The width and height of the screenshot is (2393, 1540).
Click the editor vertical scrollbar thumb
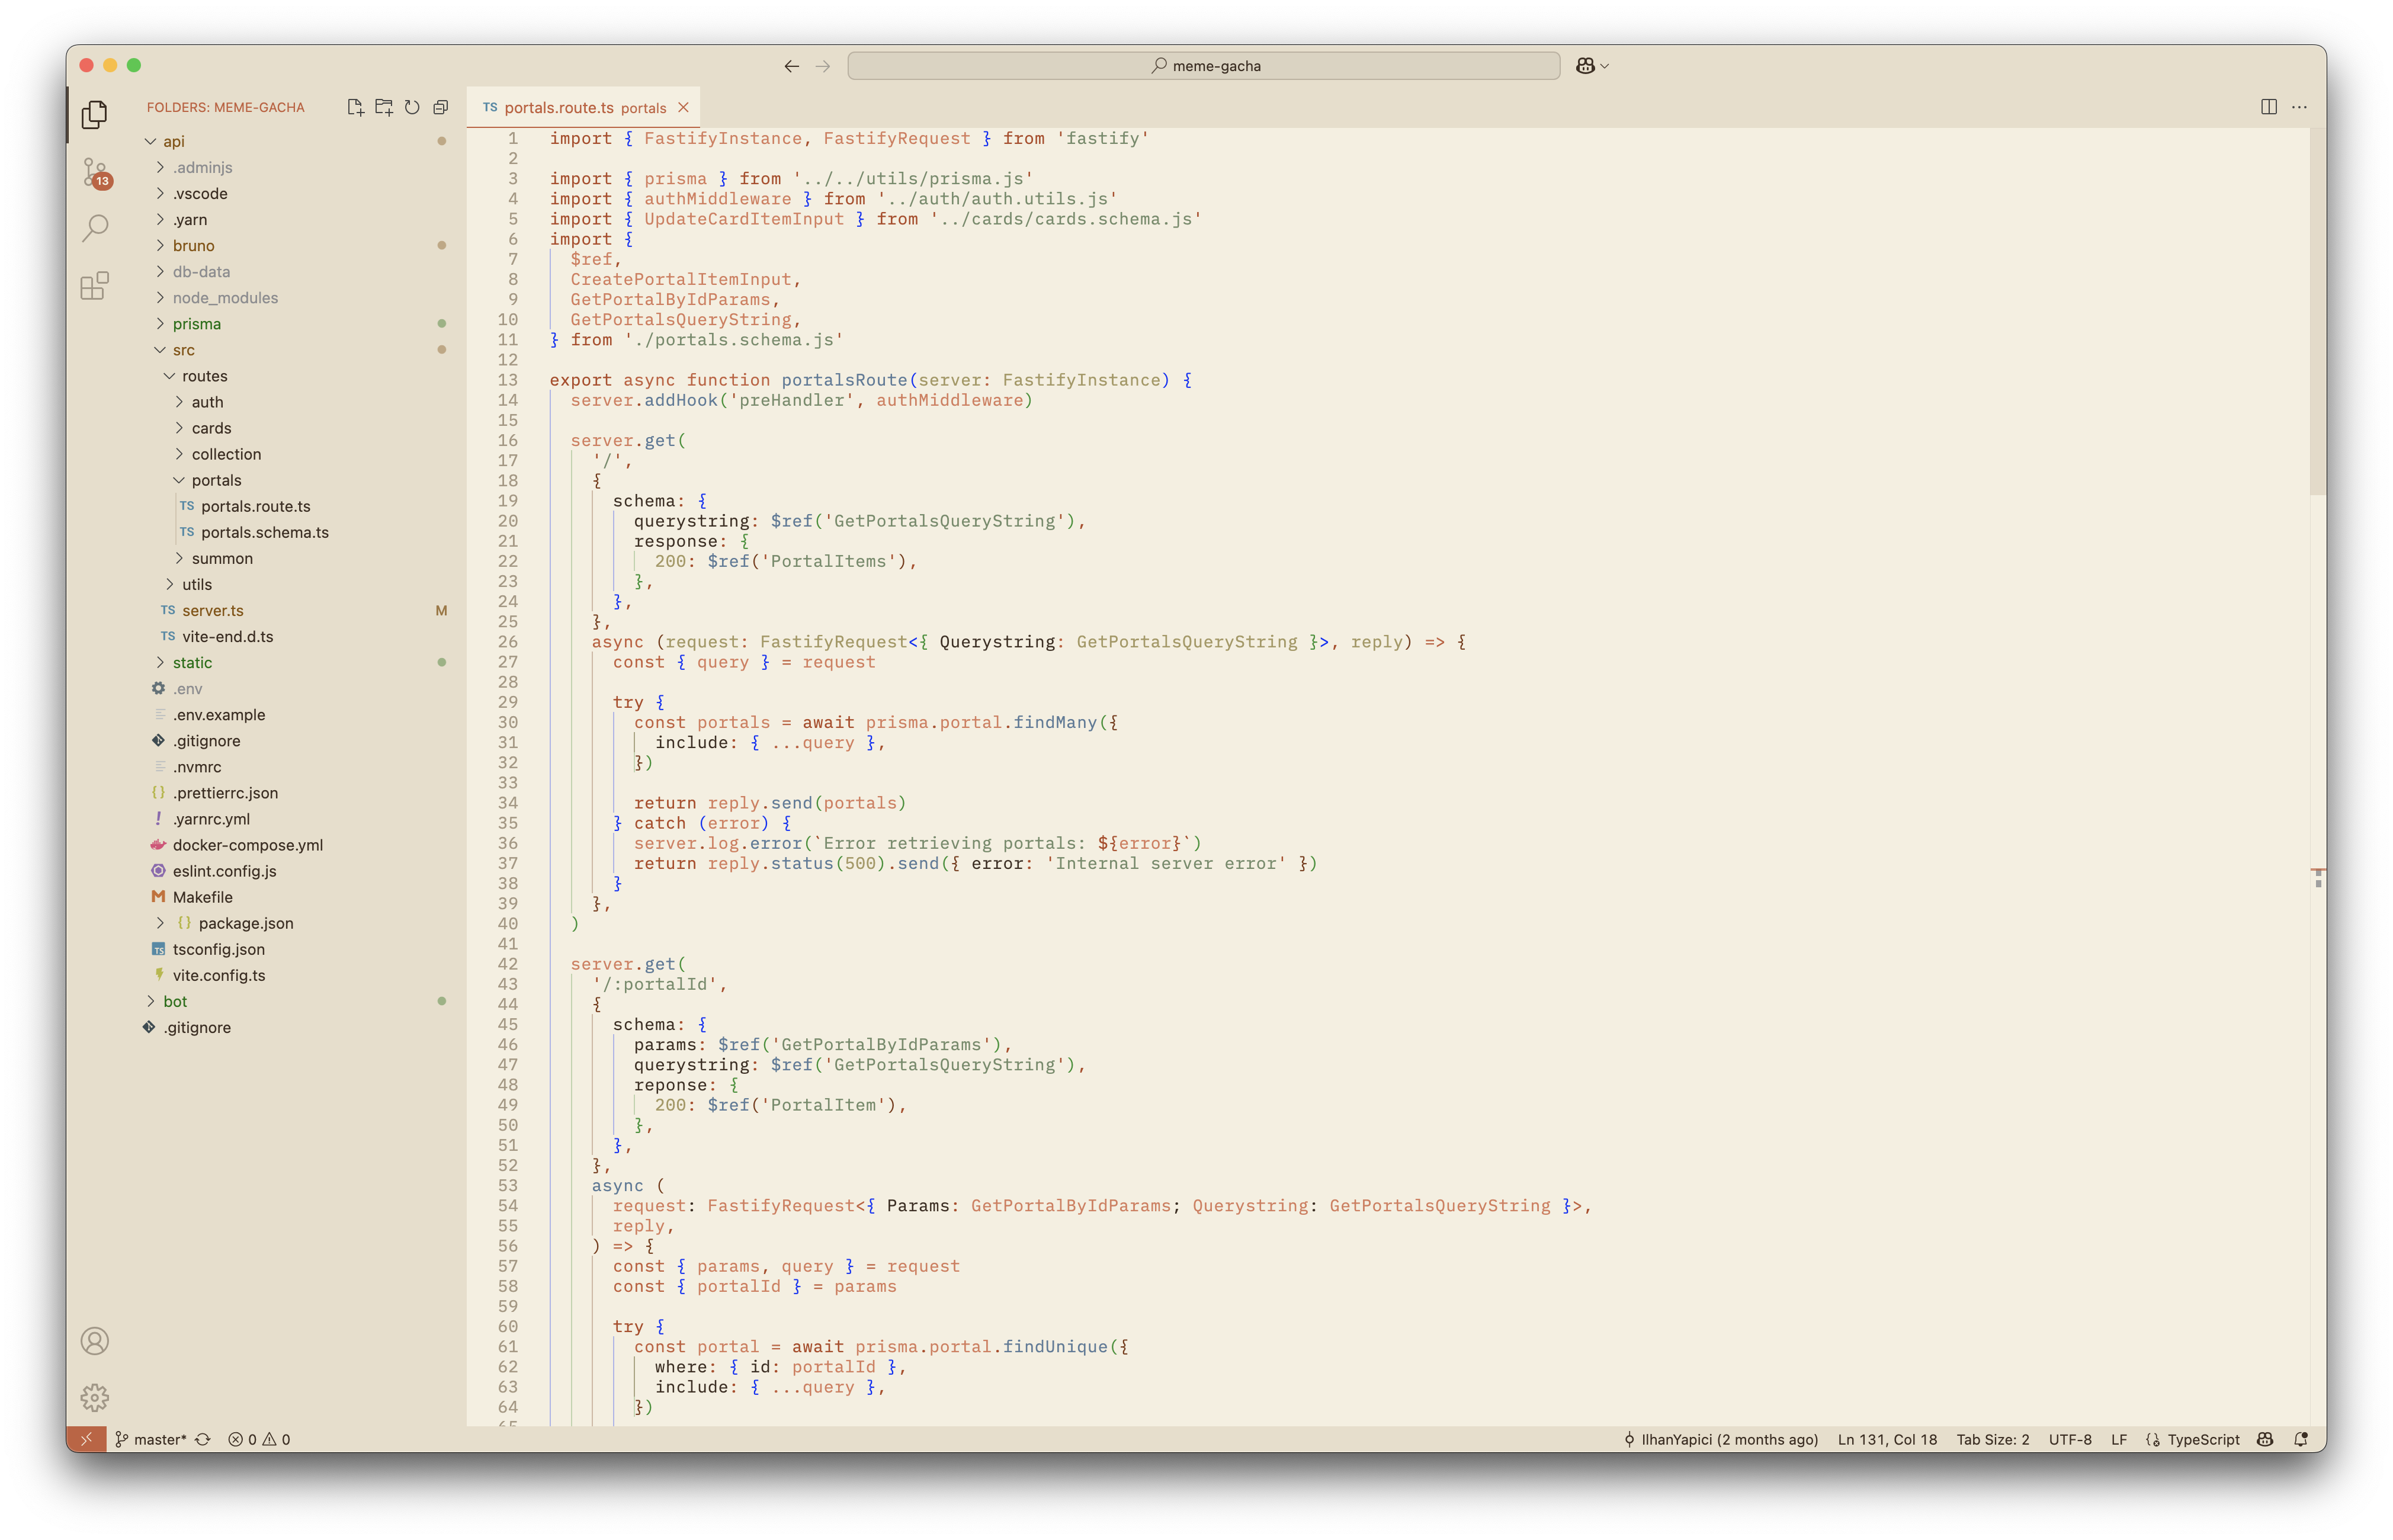pyautogui.click(x=2317, y=310)
